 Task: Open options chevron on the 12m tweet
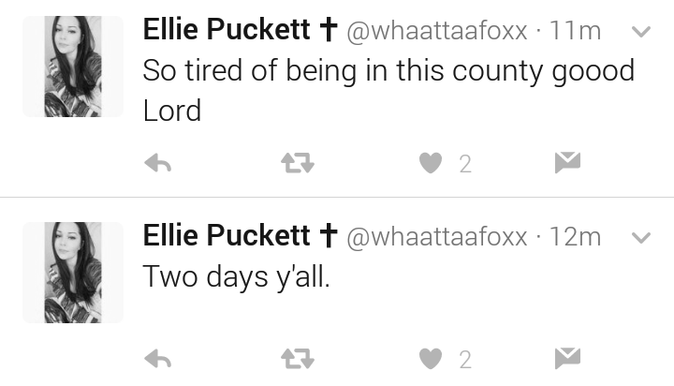click(x=641, y=238)
